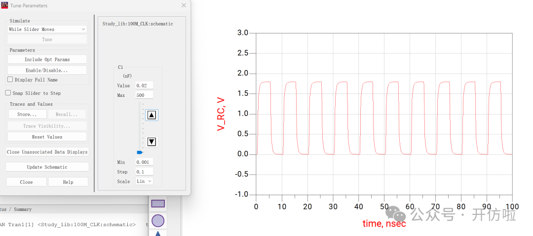Click Include Opt Params button
The height and width of the screenshot is (236, 533).
[x=47, y=59]
